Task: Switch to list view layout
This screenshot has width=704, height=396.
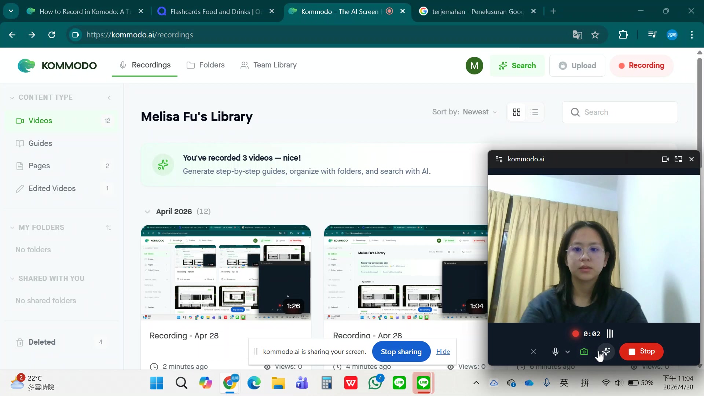Action: (534, 112)
